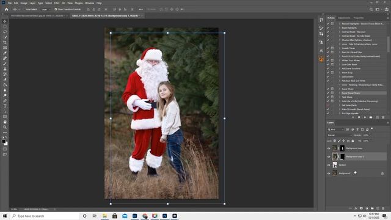Open the Character panel icon
Image resolution: width=391 pixels, height=220 pixels.
click(x=321, y=50)
